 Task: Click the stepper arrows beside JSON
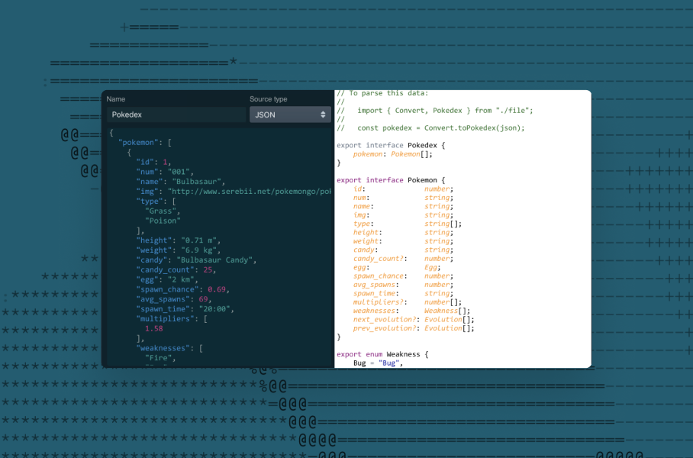(321, 114)
